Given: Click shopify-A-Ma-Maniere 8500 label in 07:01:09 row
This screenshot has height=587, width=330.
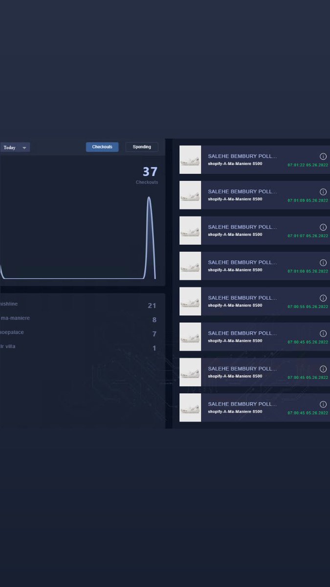Looking at the screenshot, I should pos(235,199).
